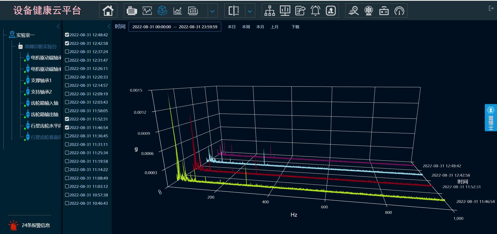The image size is (497, 234).
Task: Check the 2022-08-31 12:37:24 record
Action: 67,52
